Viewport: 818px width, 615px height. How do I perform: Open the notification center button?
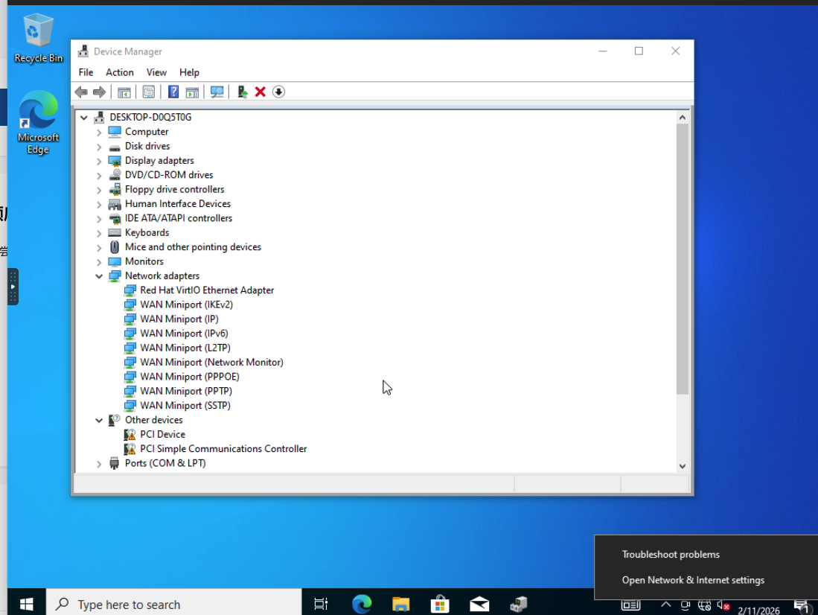click(801, 605)
